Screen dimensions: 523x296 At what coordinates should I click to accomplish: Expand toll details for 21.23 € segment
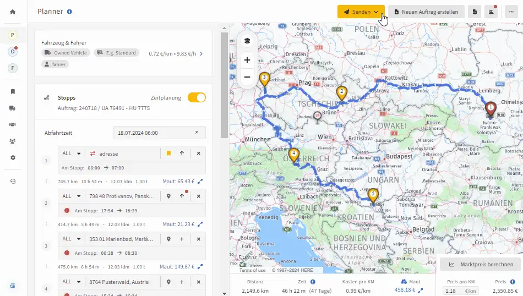click(x=200, y=224)
